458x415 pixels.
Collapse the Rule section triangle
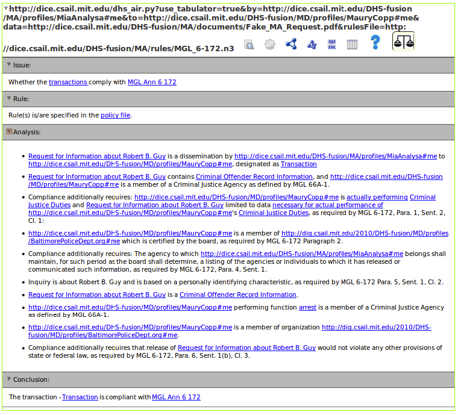point(9,98)
